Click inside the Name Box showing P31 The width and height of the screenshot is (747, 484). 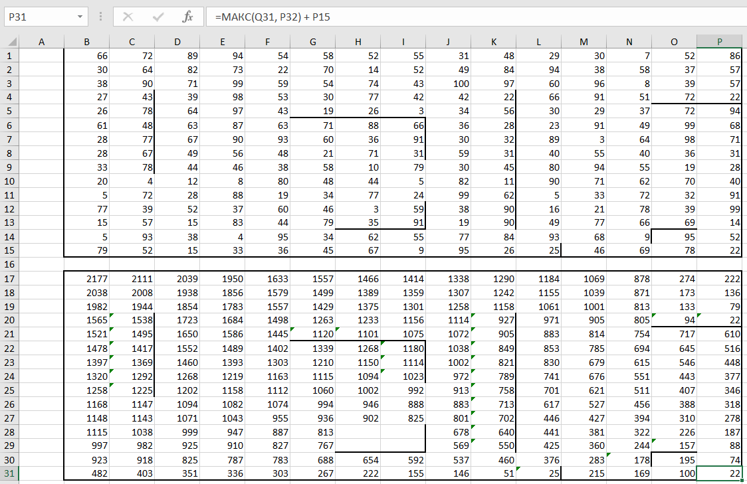[x=39, y=17]
